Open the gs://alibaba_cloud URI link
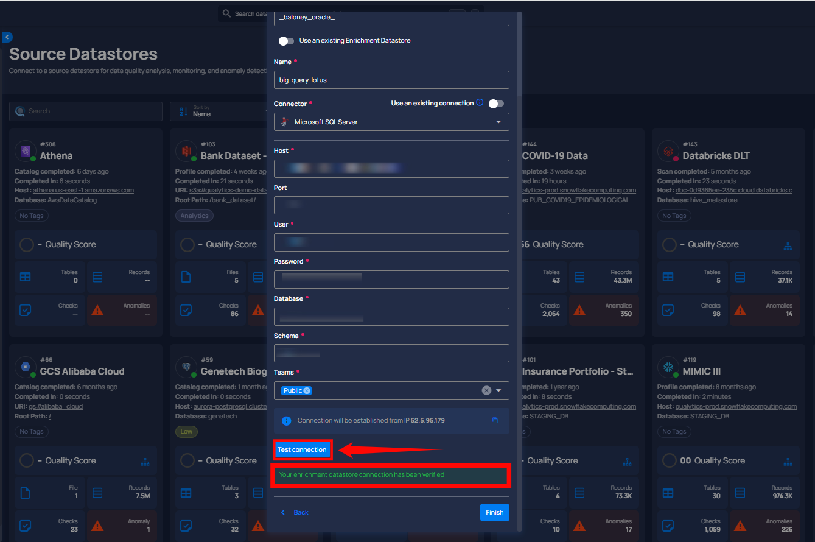Viewport: 815px width, 542px height. (55, 406)
